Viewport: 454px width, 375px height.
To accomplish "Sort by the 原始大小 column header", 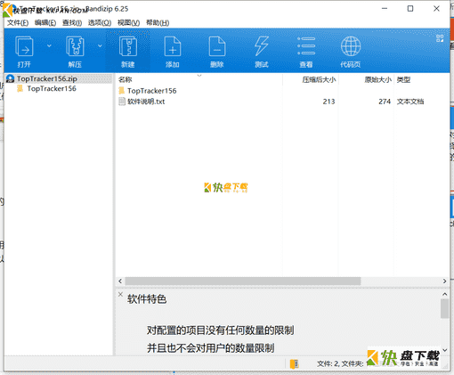I will [x=377, y=79].
